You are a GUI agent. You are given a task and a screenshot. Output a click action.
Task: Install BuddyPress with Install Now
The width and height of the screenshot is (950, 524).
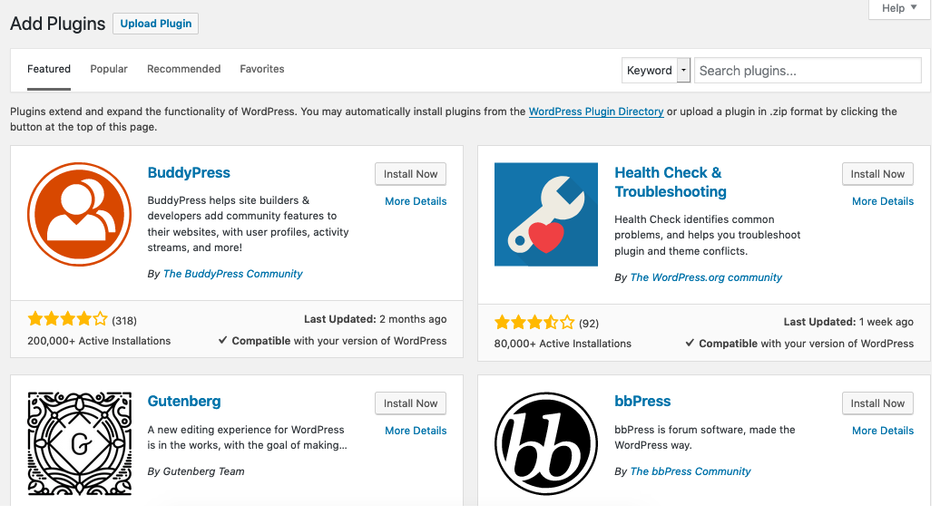coord(410,173)
